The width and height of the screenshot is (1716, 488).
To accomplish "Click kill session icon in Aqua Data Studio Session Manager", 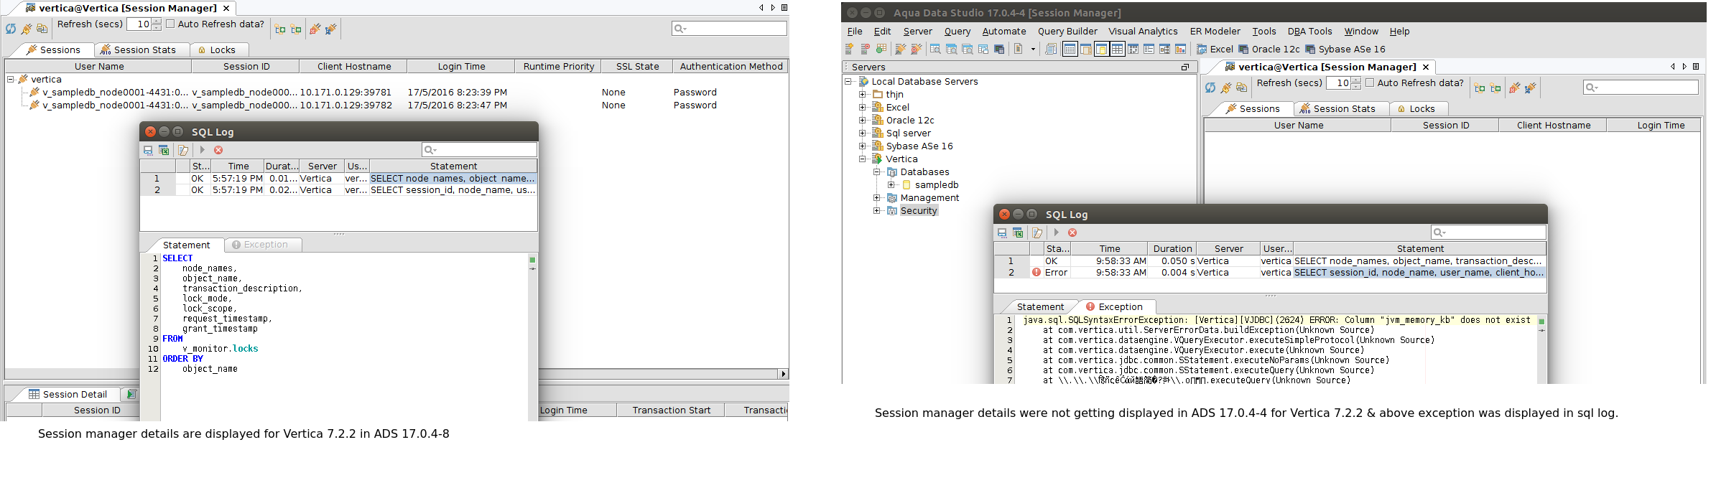I will tap(1514, 88).
